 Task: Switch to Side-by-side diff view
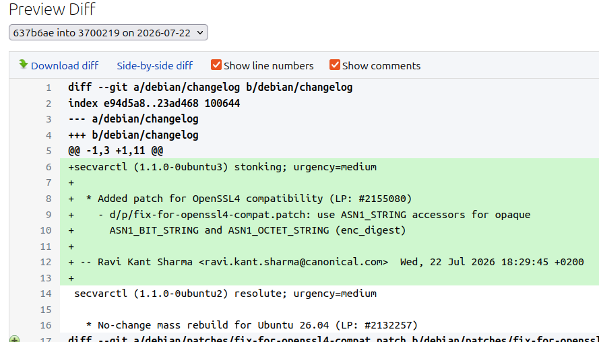155,66
